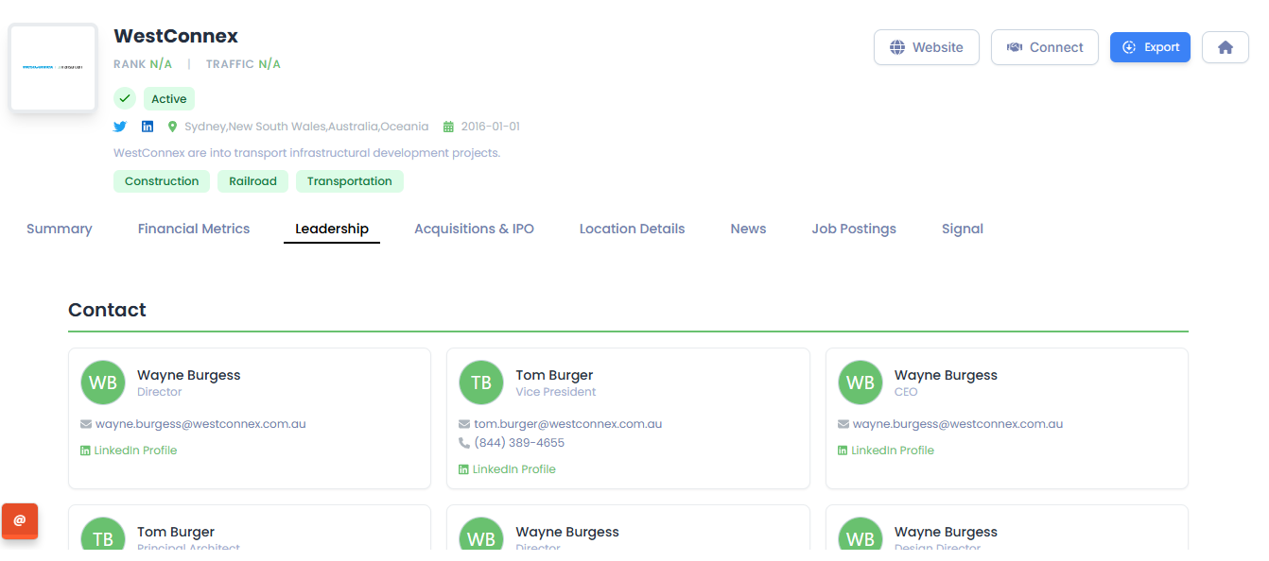Screen dimensions: 1269x561
Task: Click the Sydney, New South Wales location text
Action: point(306,127)
